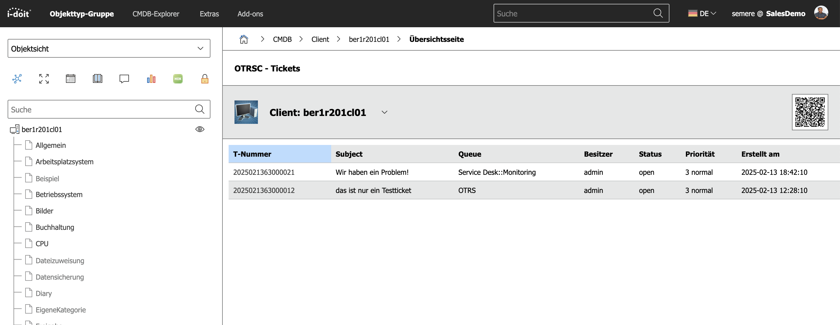Select the Datensicherung tree item
The width and height of the screenshot is (840, 325).
60,277
